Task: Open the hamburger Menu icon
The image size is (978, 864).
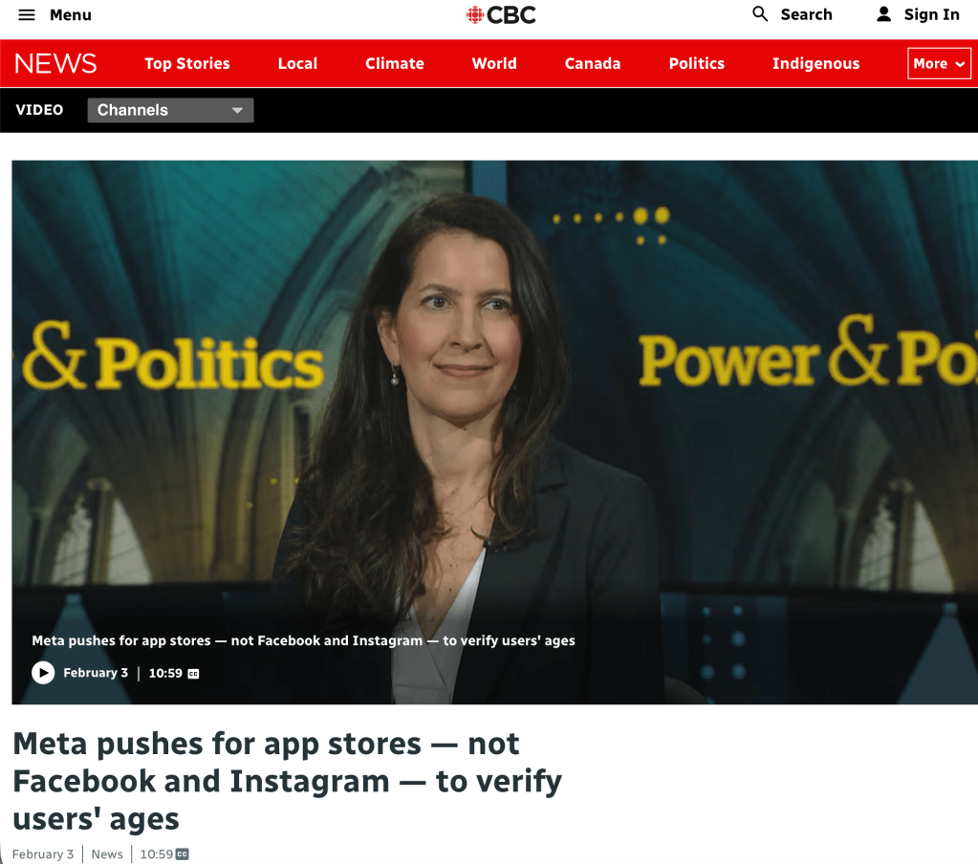Action: [26, 15]
